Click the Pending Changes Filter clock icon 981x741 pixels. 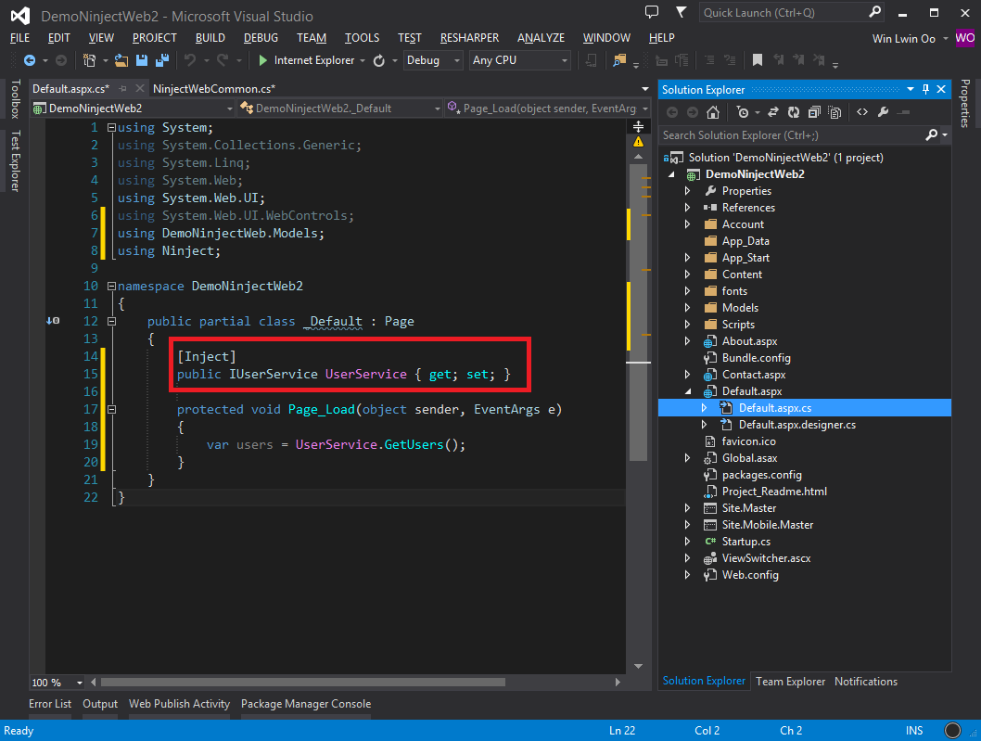pos(743,112)
